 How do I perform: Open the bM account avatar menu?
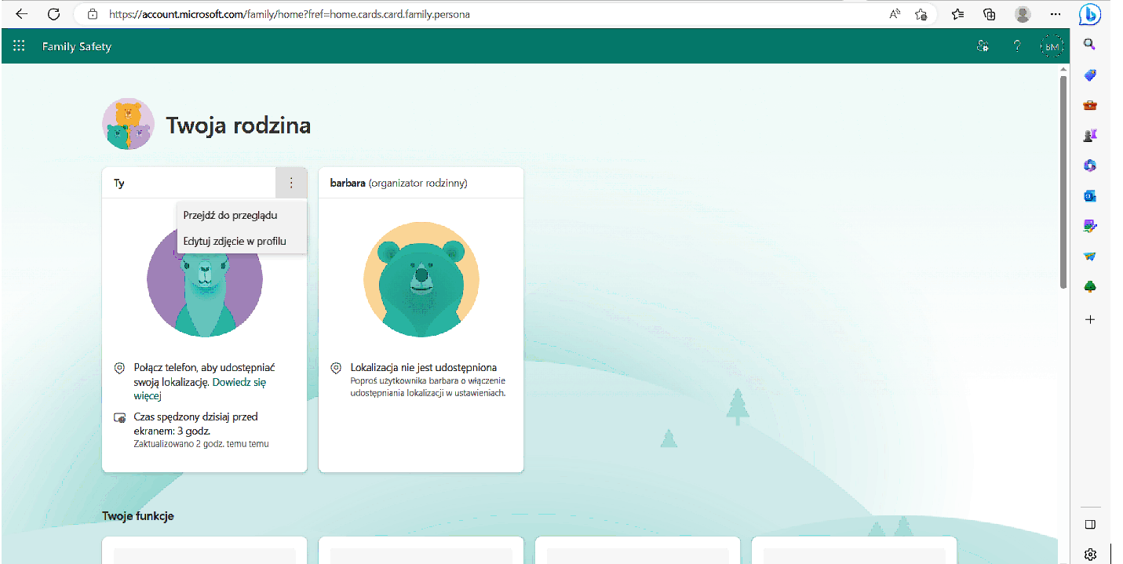(x=1052, y=46)
